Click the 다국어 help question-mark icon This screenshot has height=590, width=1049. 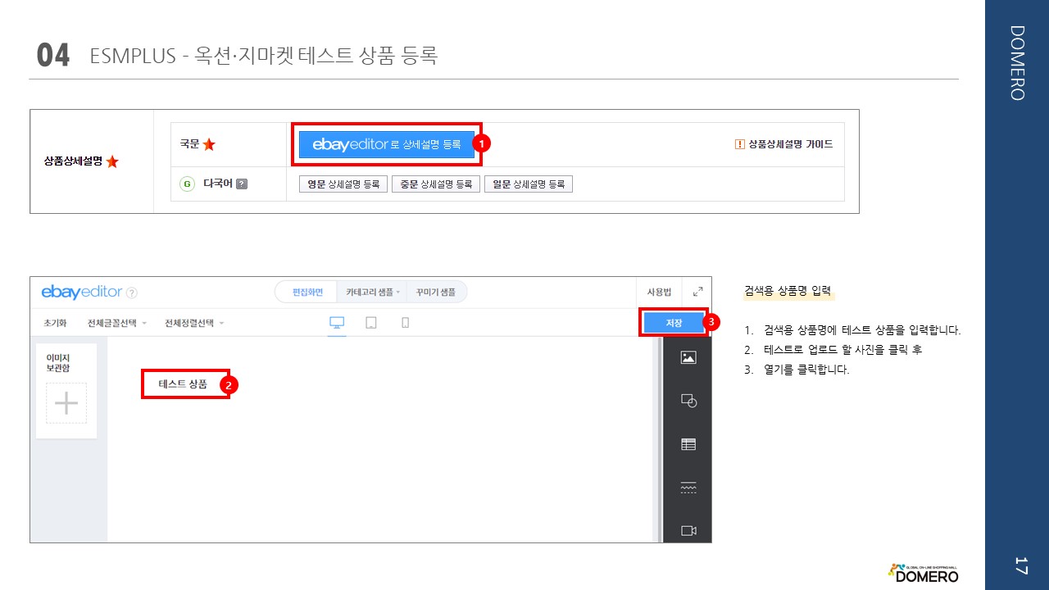pyautogui.click(x=242, y=184)
